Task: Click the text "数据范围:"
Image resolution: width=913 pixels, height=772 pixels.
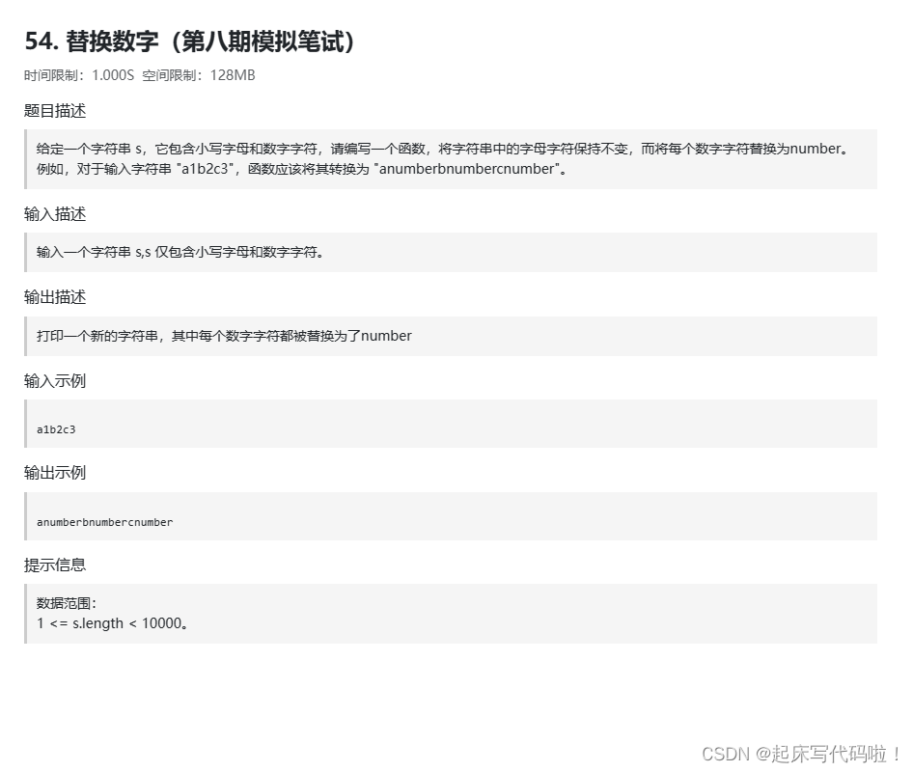Action: pos(67,603)
